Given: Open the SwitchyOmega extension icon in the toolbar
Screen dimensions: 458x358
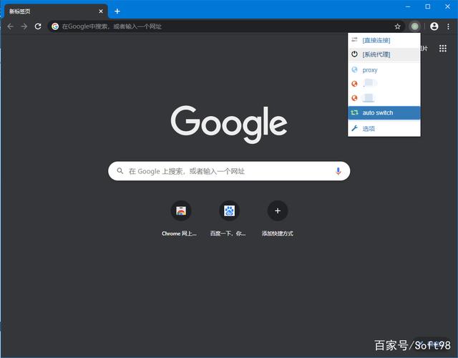Looking at the screenshot, I should pyautogui.click(x=414, y=26).
